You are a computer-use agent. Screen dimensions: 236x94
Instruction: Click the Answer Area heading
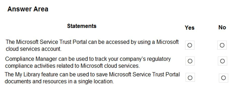28,9
